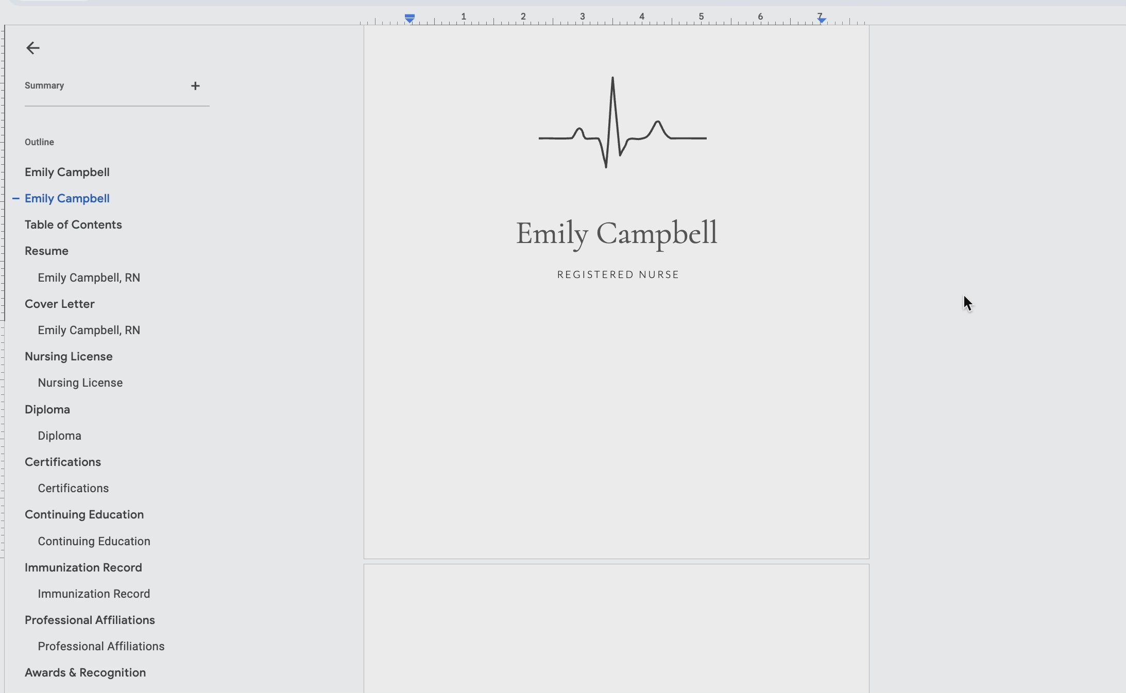1126x693 pixels.
Task: Select Diploma subheading in the outline
Action: 59,436
